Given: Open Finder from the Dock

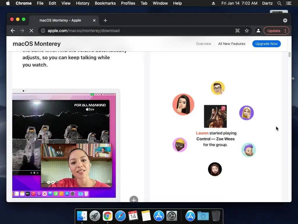Looking at the screenshot, I should tap(82, 216).
